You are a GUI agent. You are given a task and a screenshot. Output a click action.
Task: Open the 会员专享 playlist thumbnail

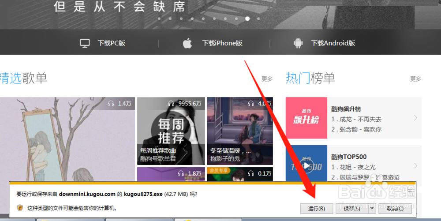click(x=240, y=174)
